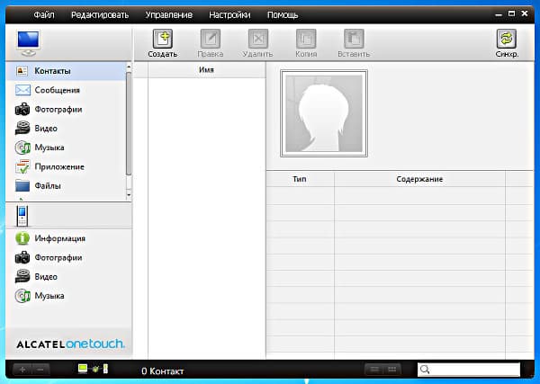Open the Управление menu
Image resolution: width=540 pixels, height=384 pixels.
tap(169, 15)
